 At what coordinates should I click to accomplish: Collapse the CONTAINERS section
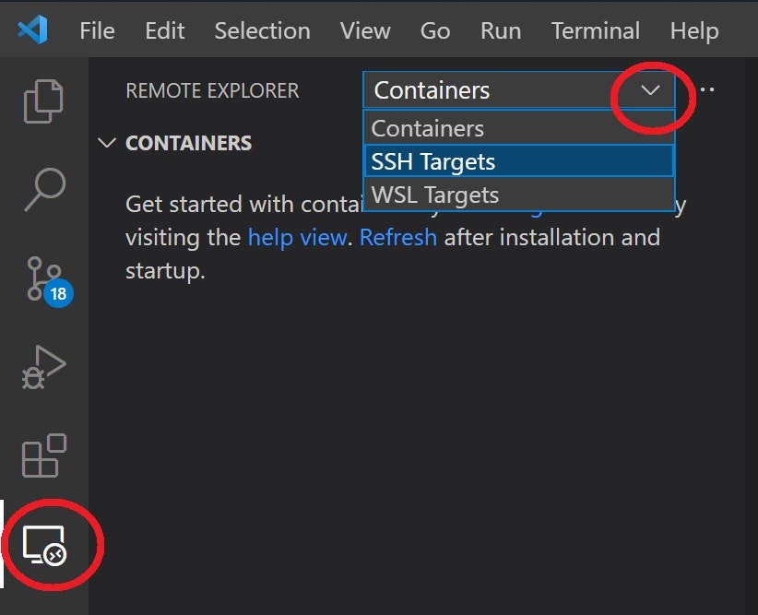[x=106, y=143]
